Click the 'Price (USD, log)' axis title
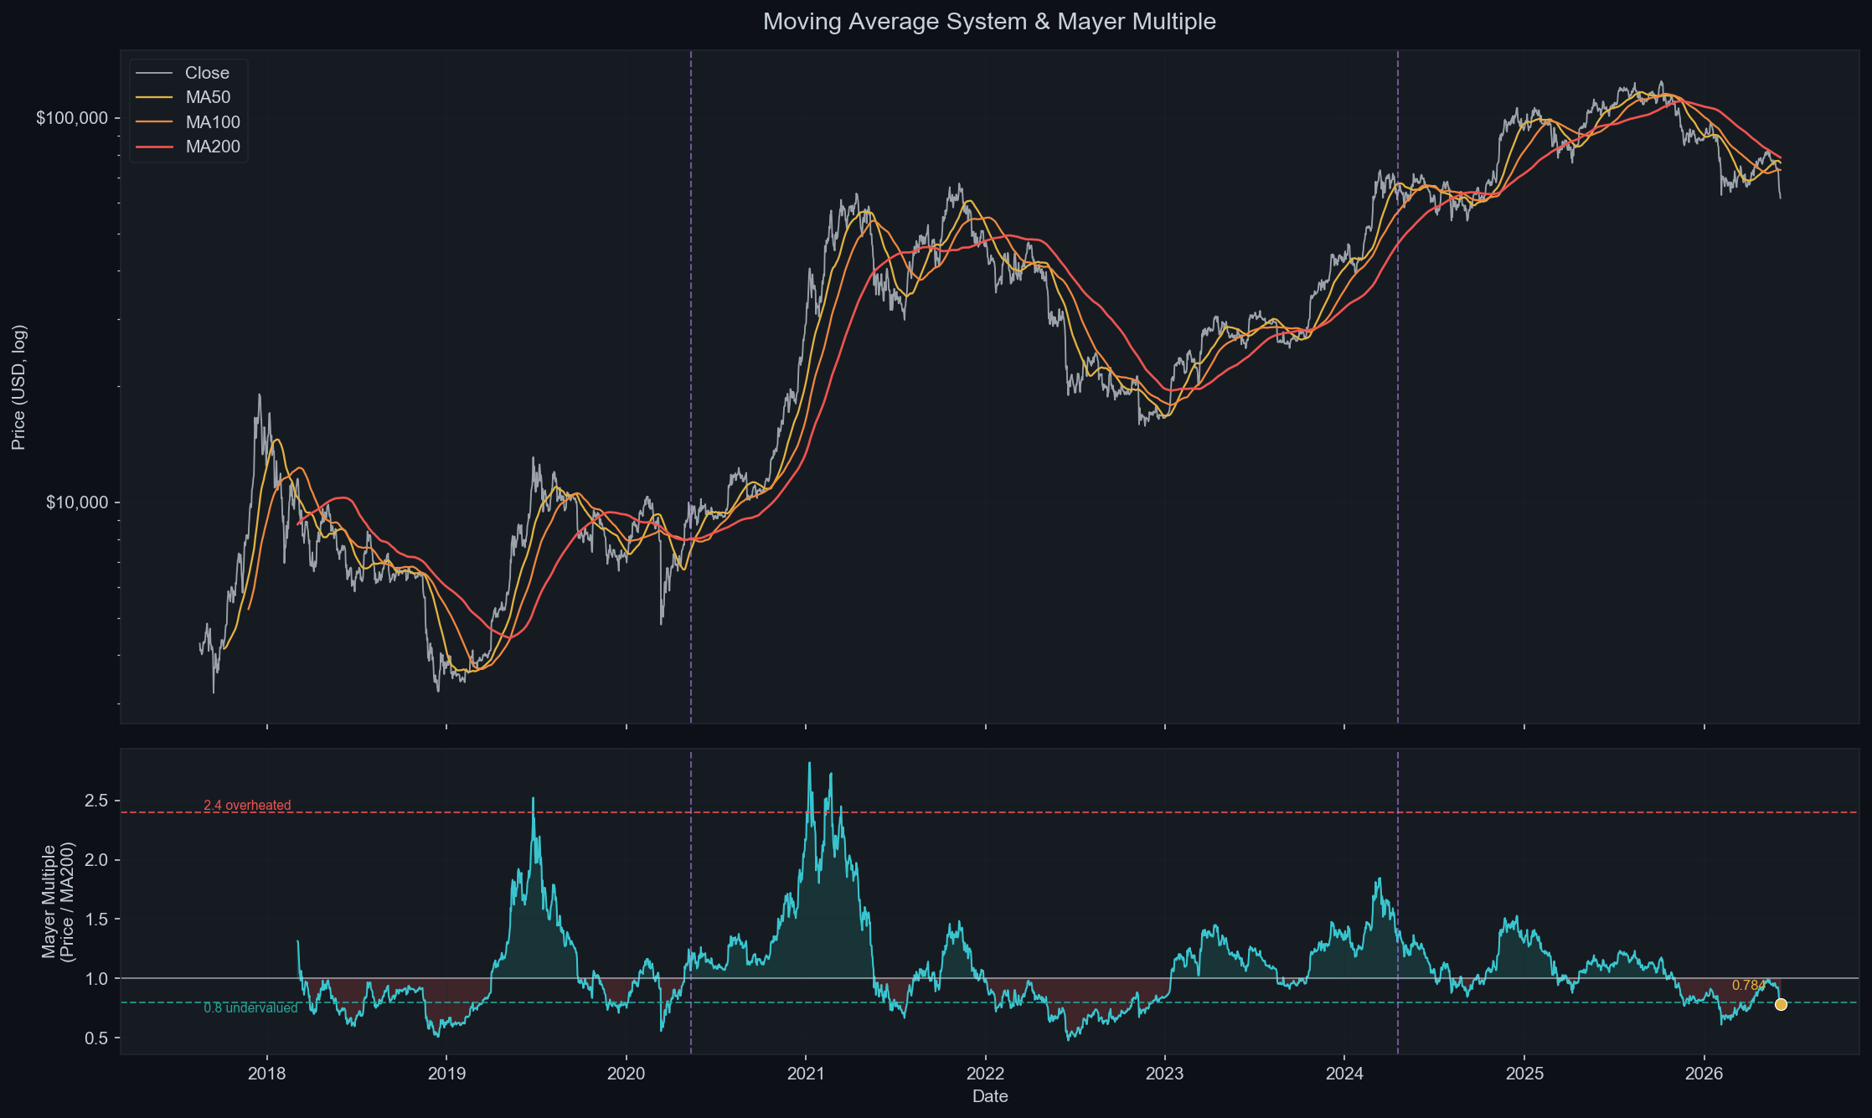Viewport: 1872px width, 1118px height. coord(19,387)
